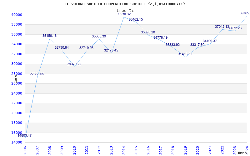
Task: Click the 34000 y-axis value
Action: (17, 44)
